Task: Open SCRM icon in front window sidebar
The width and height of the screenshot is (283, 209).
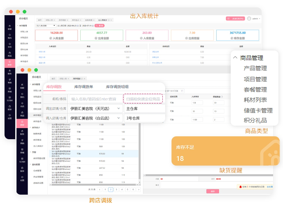Action: pos(22,160)
